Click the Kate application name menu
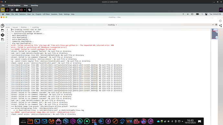This screenshot has width=223, height=125. 8,14
